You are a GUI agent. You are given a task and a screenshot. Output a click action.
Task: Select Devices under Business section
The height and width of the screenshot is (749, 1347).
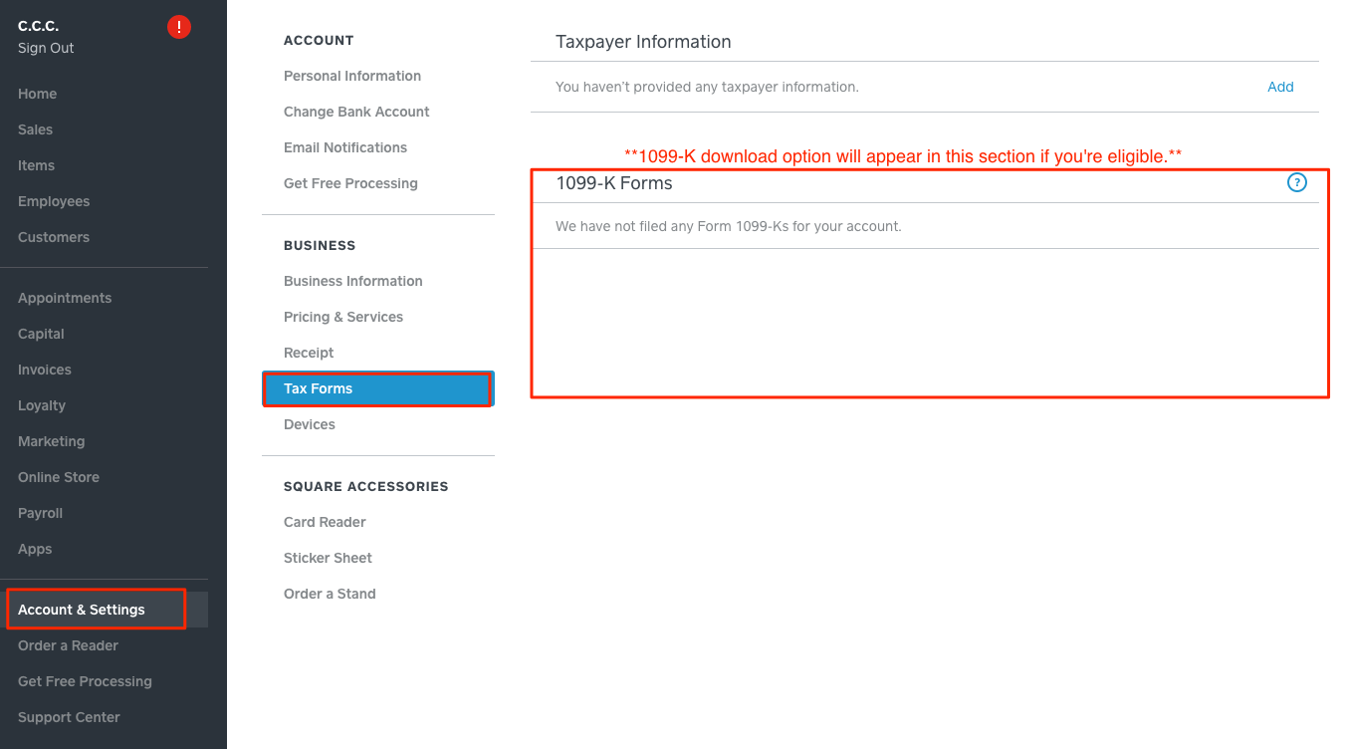click(310, 424)
